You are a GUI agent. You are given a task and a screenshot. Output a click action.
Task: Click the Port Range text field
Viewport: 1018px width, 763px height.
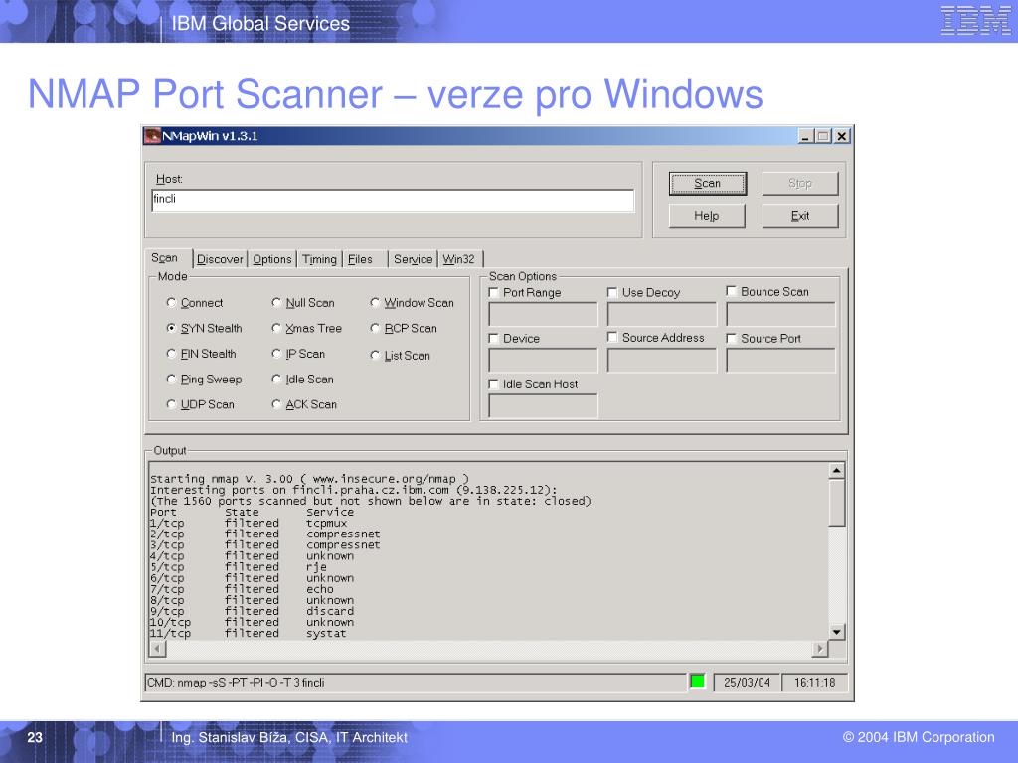[x=543, y=314]
